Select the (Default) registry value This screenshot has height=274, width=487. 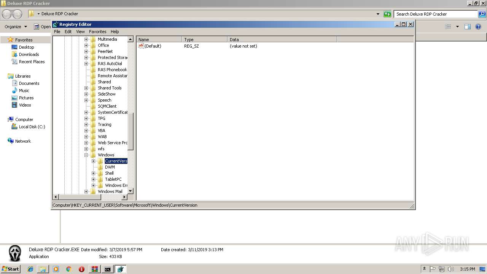pos(153,46)
